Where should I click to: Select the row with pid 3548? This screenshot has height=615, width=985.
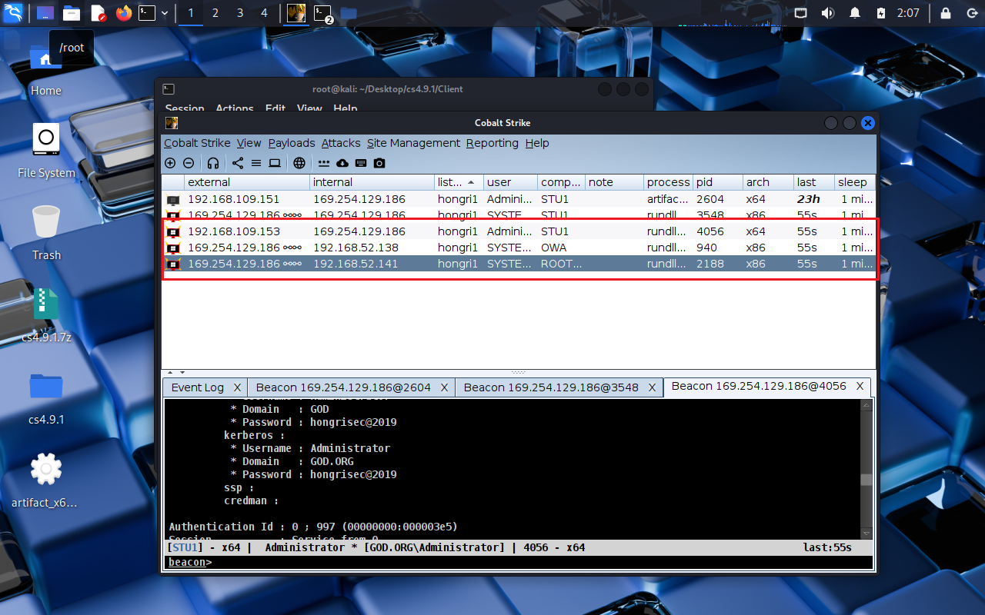tap(519, 215)
